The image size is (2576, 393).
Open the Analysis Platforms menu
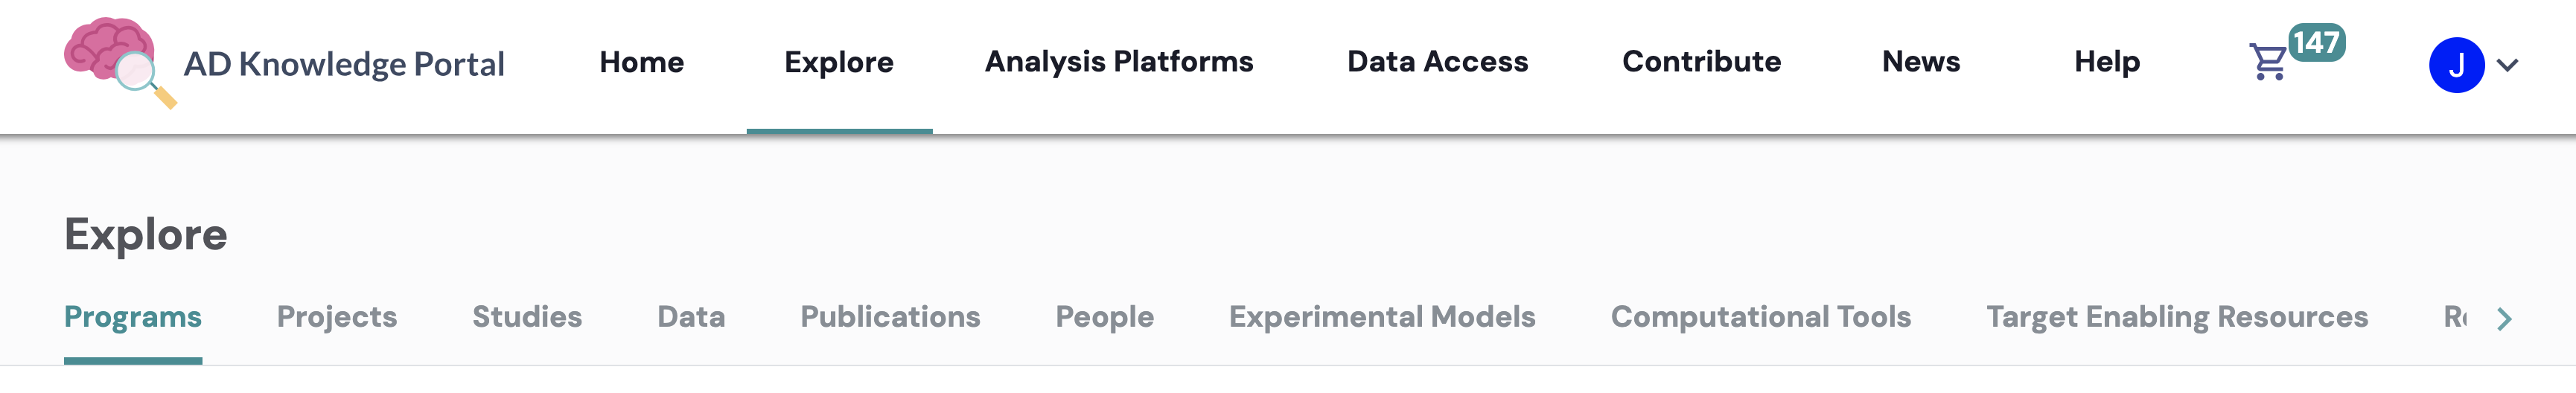tap(1118, 62)
